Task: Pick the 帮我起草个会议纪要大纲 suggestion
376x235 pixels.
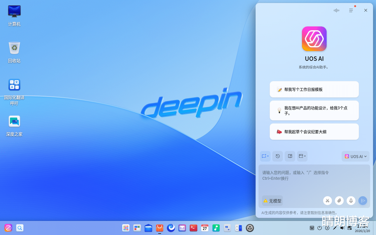Action: click(314, 132)
